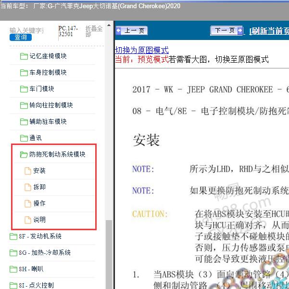
Task: Open the 说明 page in the tree
Action: pos(39,220)
